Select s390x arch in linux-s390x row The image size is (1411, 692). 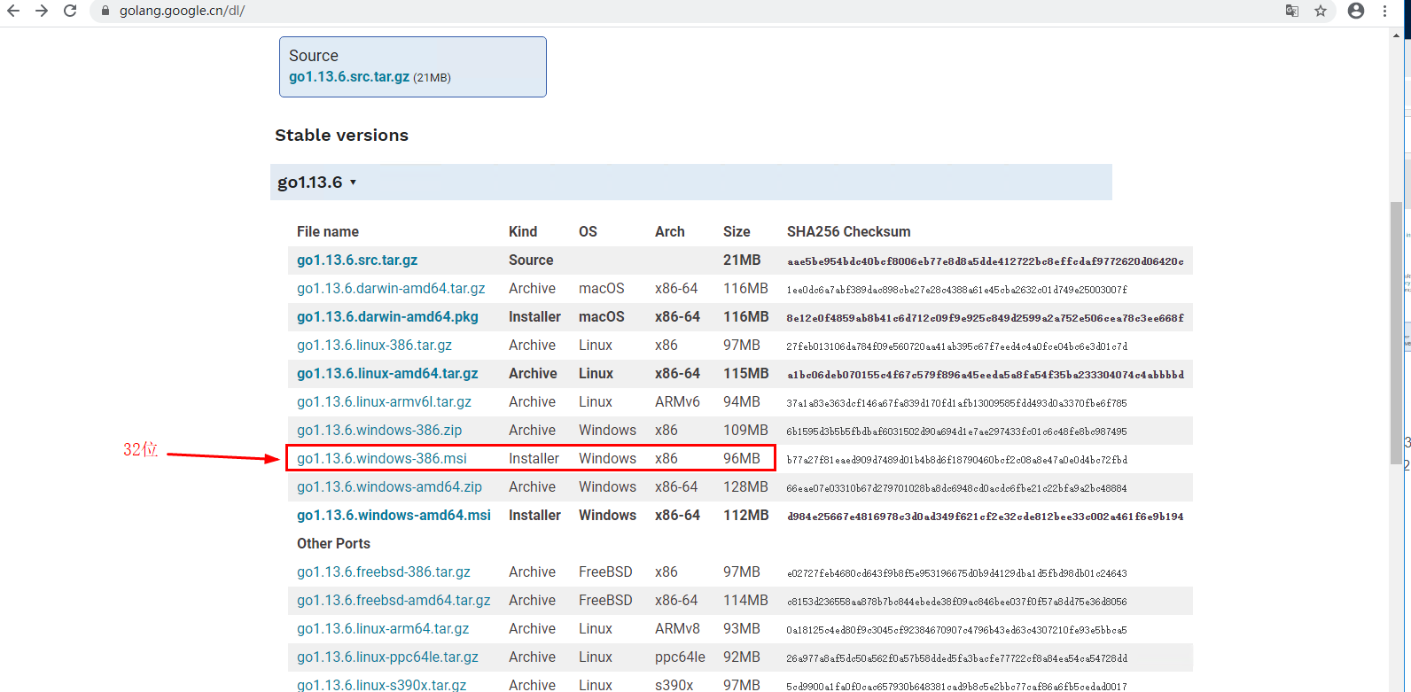coord(674,685)
